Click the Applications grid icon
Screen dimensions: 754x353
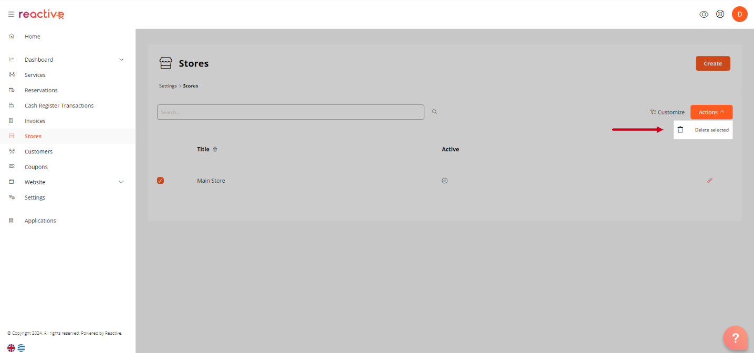12,220
